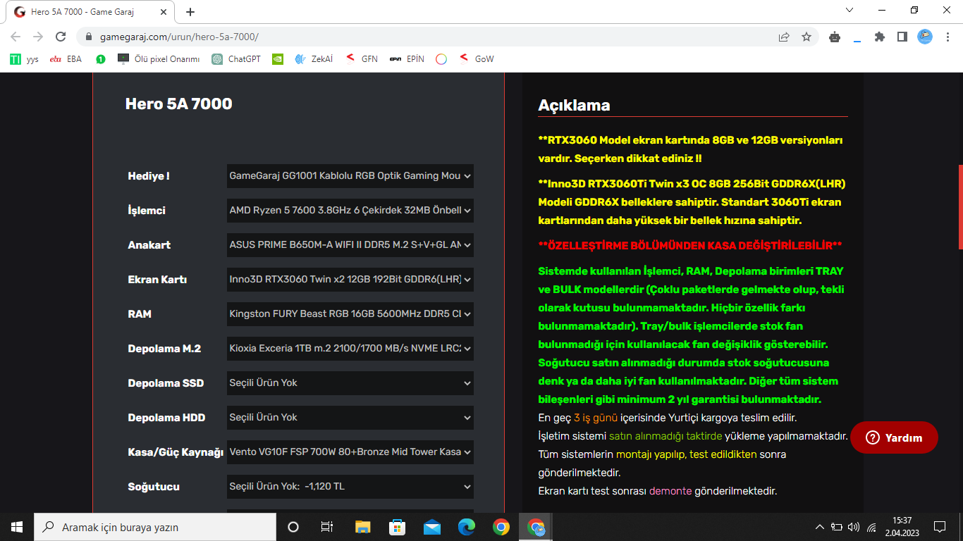Open the robot extension icon in the toolbar
The image size is (963, 541).
pos(835,37)
